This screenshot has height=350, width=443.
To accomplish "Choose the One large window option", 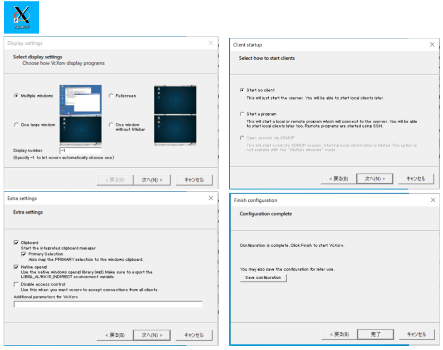I will 17,125.
